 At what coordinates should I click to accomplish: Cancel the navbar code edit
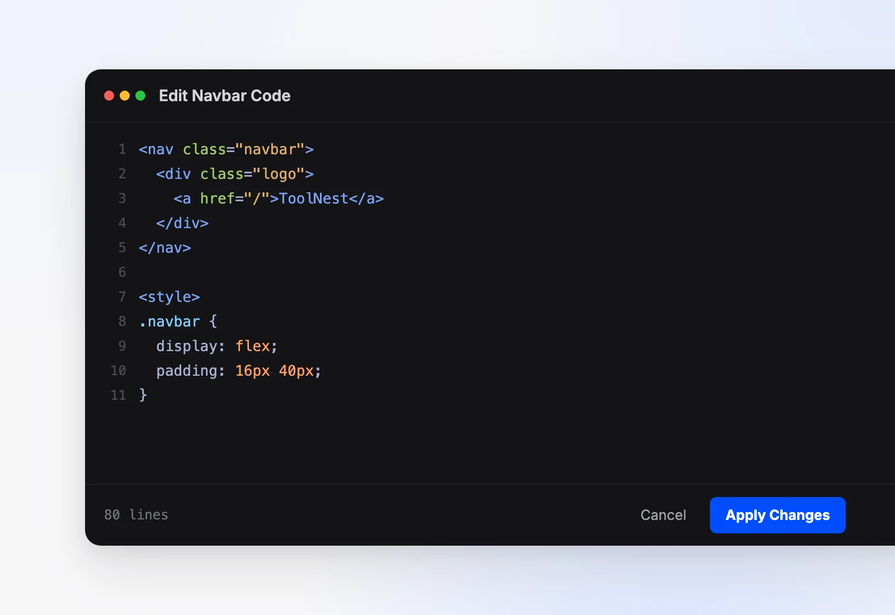[663, 515]
